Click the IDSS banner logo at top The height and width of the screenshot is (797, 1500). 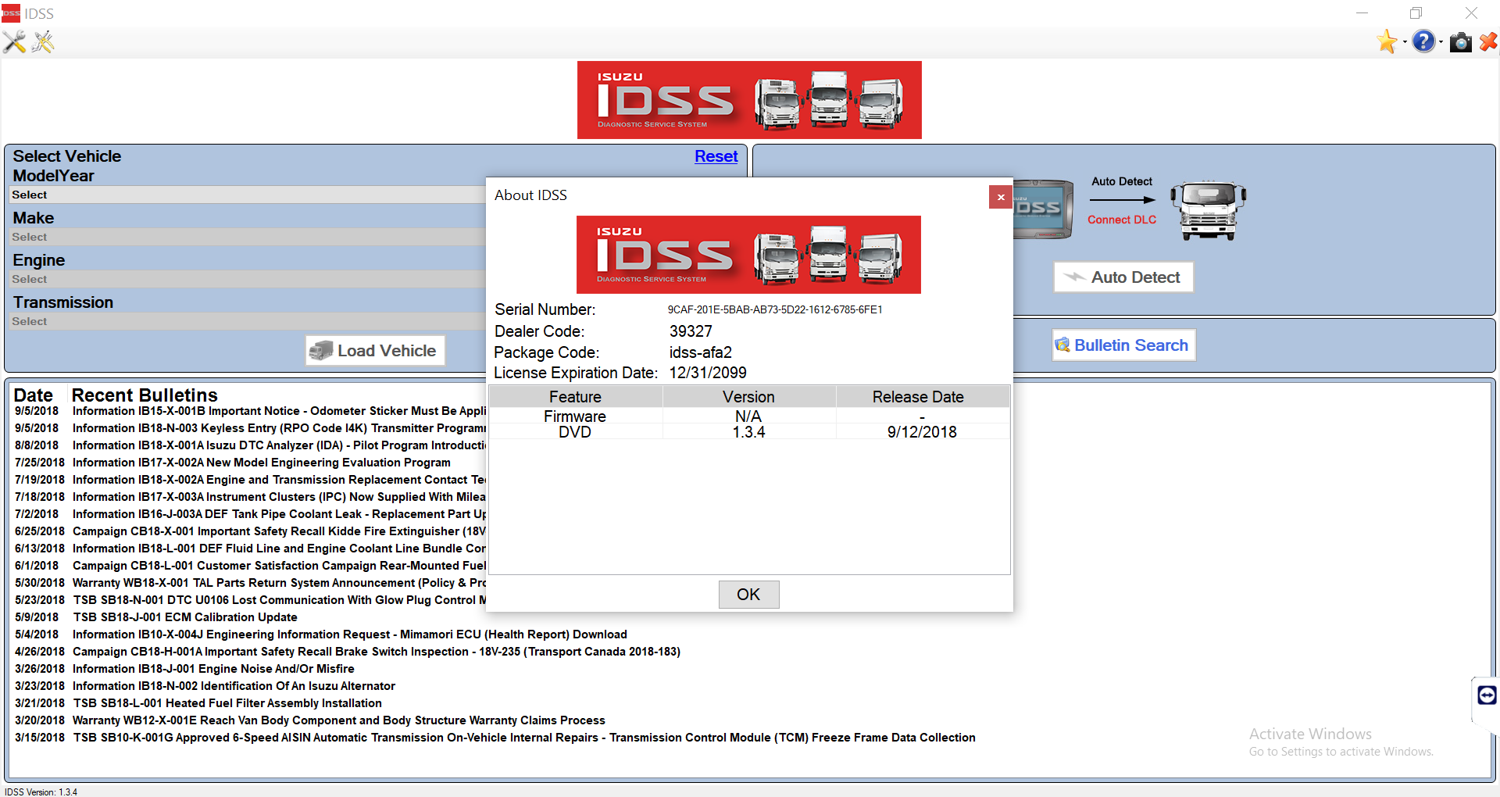click(749, 100)
